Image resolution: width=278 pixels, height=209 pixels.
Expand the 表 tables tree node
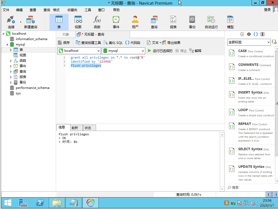(11, 50)
